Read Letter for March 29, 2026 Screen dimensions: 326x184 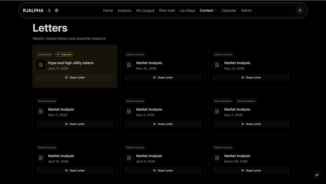tap(251, 170)
